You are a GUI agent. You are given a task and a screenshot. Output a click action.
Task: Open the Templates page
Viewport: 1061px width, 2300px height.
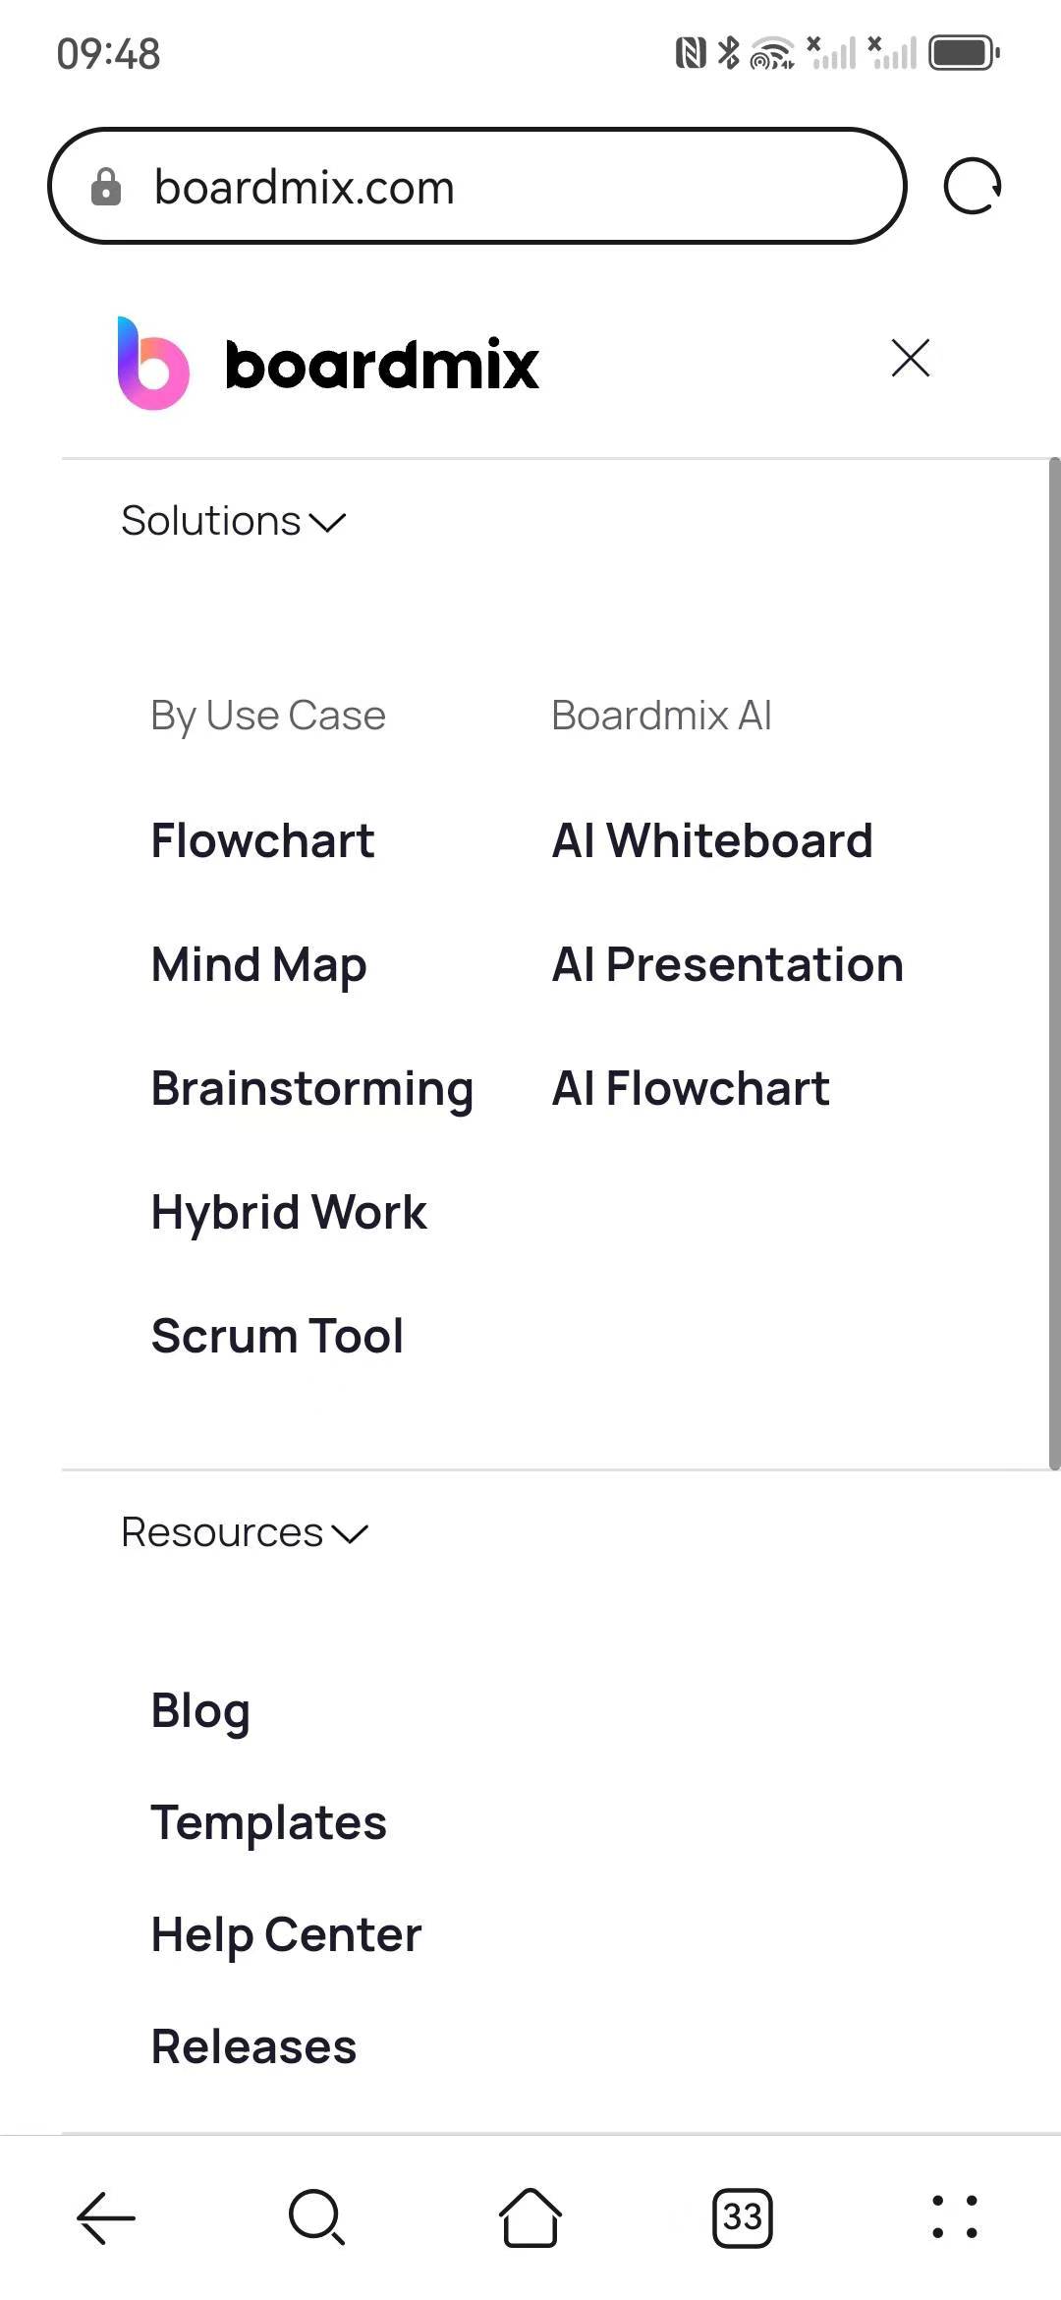pos(268,1822)
